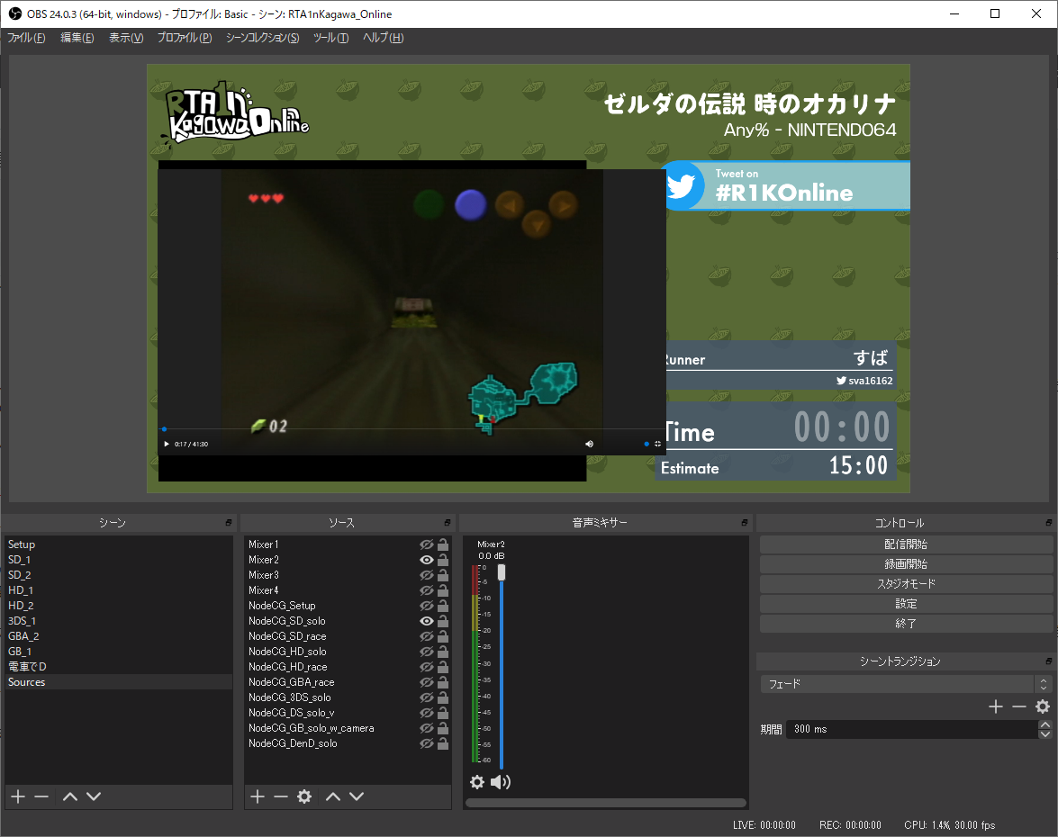Move source down in sources list
The image size is (1058, 837).
[x=357, y=796]
